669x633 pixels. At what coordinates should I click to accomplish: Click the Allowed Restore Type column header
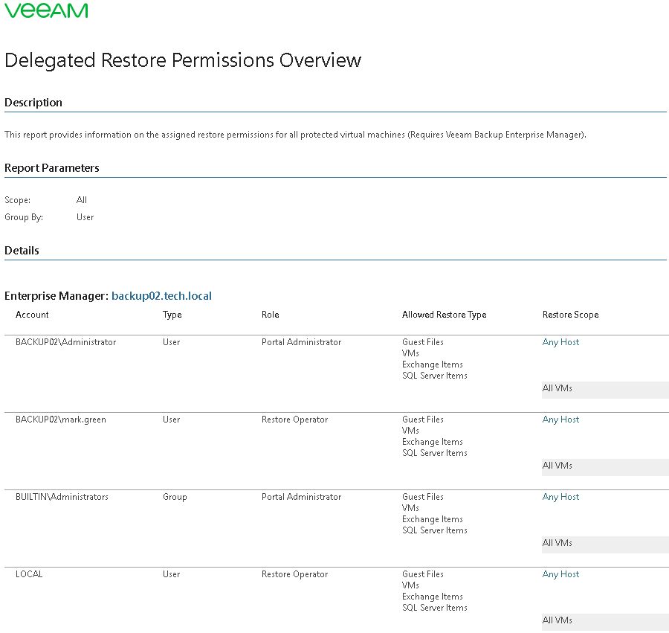coord(445,315)
